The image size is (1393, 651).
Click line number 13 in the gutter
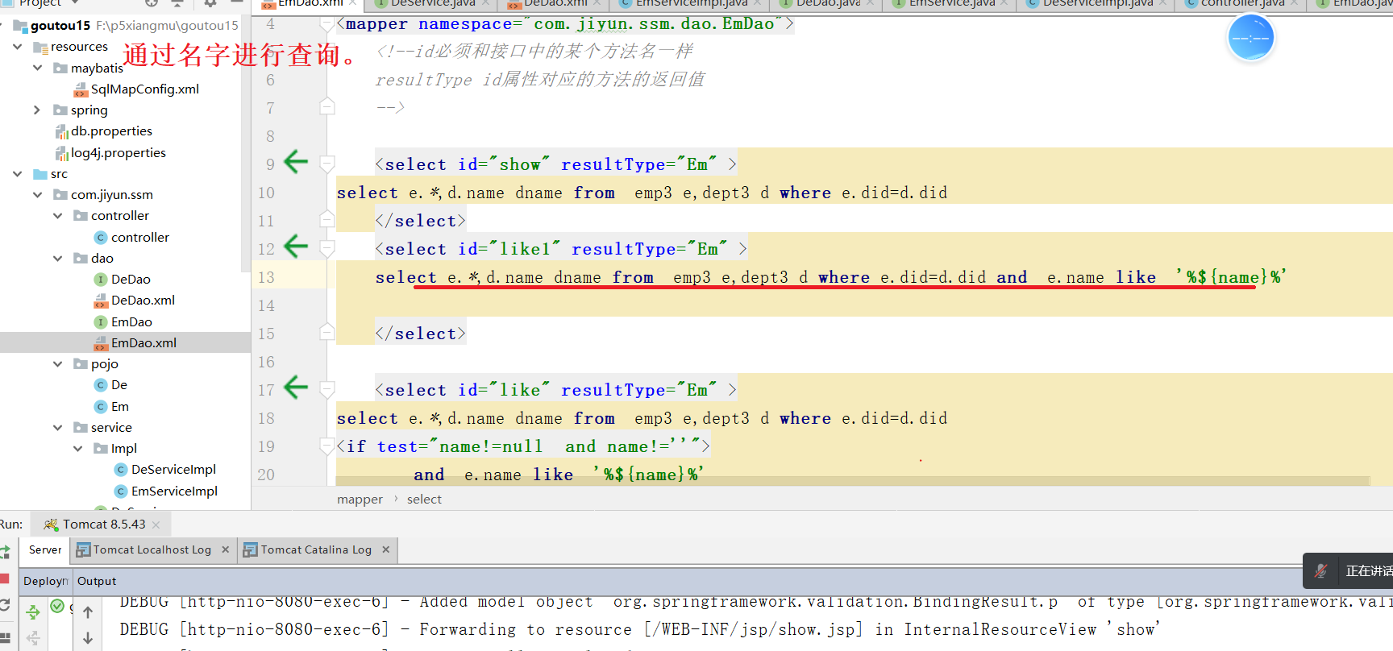(x=266, y=277)
